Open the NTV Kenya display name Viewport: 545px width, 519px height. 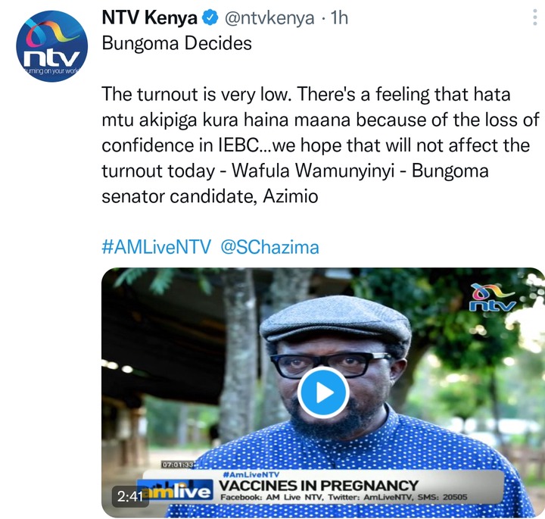pos(149,17)
